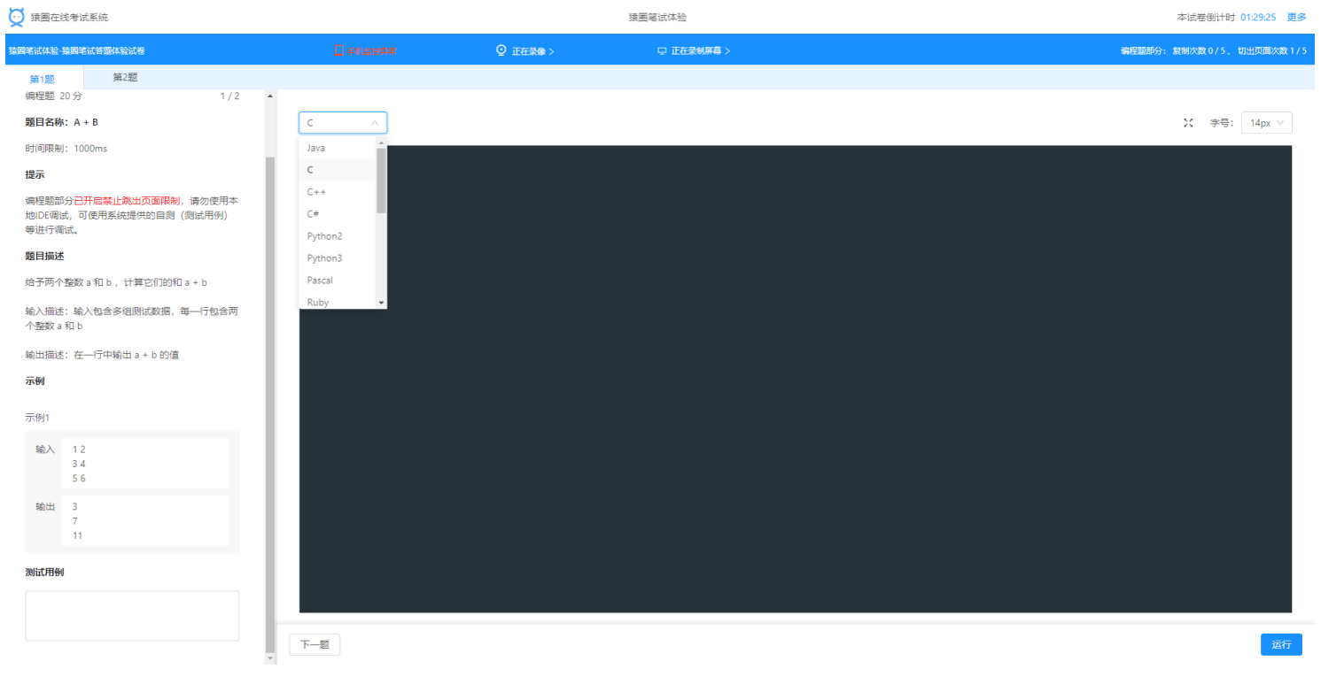Select C in the language list
This screenshot has height=684, width=1344.
tap(338, 169)
